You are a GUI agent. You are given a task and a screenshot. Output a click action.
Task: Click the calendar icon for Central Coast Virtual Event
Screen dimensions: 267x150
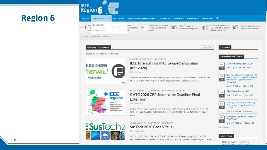(x=221, y=78)
